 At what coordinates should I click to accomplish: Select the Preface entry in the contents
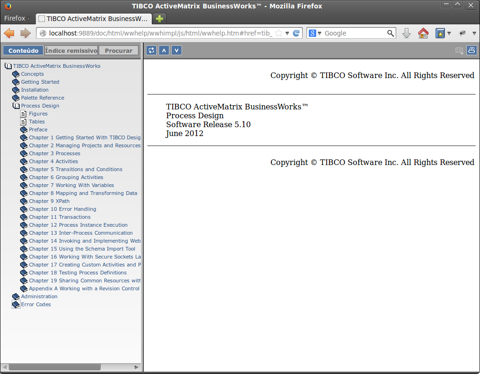[38, 129]
